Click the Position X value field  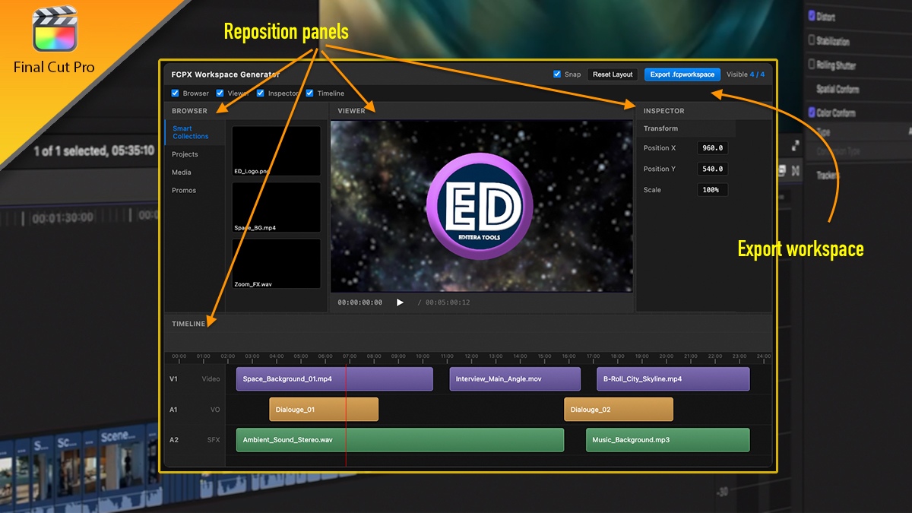tap(712, 147)
